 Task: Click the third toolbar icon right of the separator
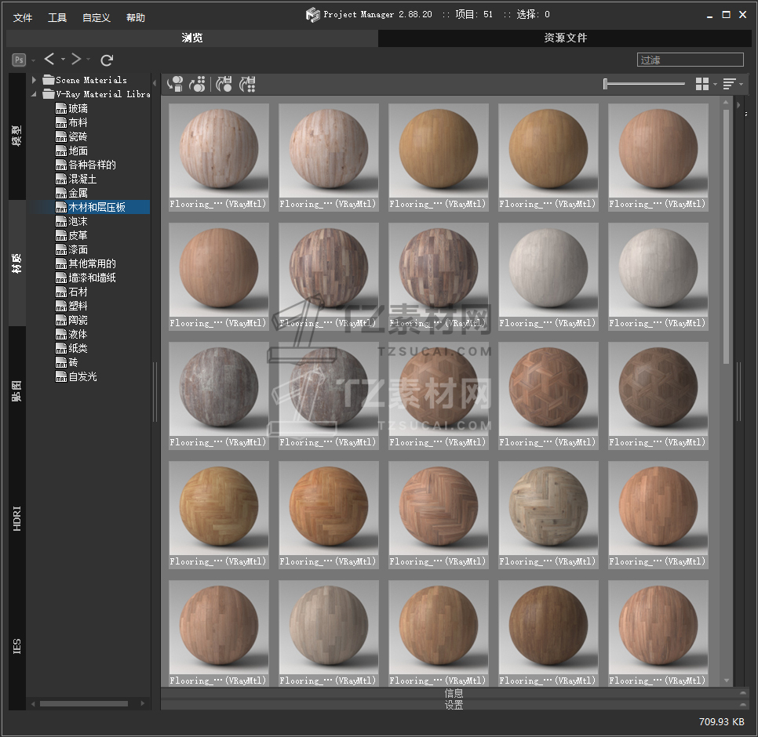click(x=224, y=84)
